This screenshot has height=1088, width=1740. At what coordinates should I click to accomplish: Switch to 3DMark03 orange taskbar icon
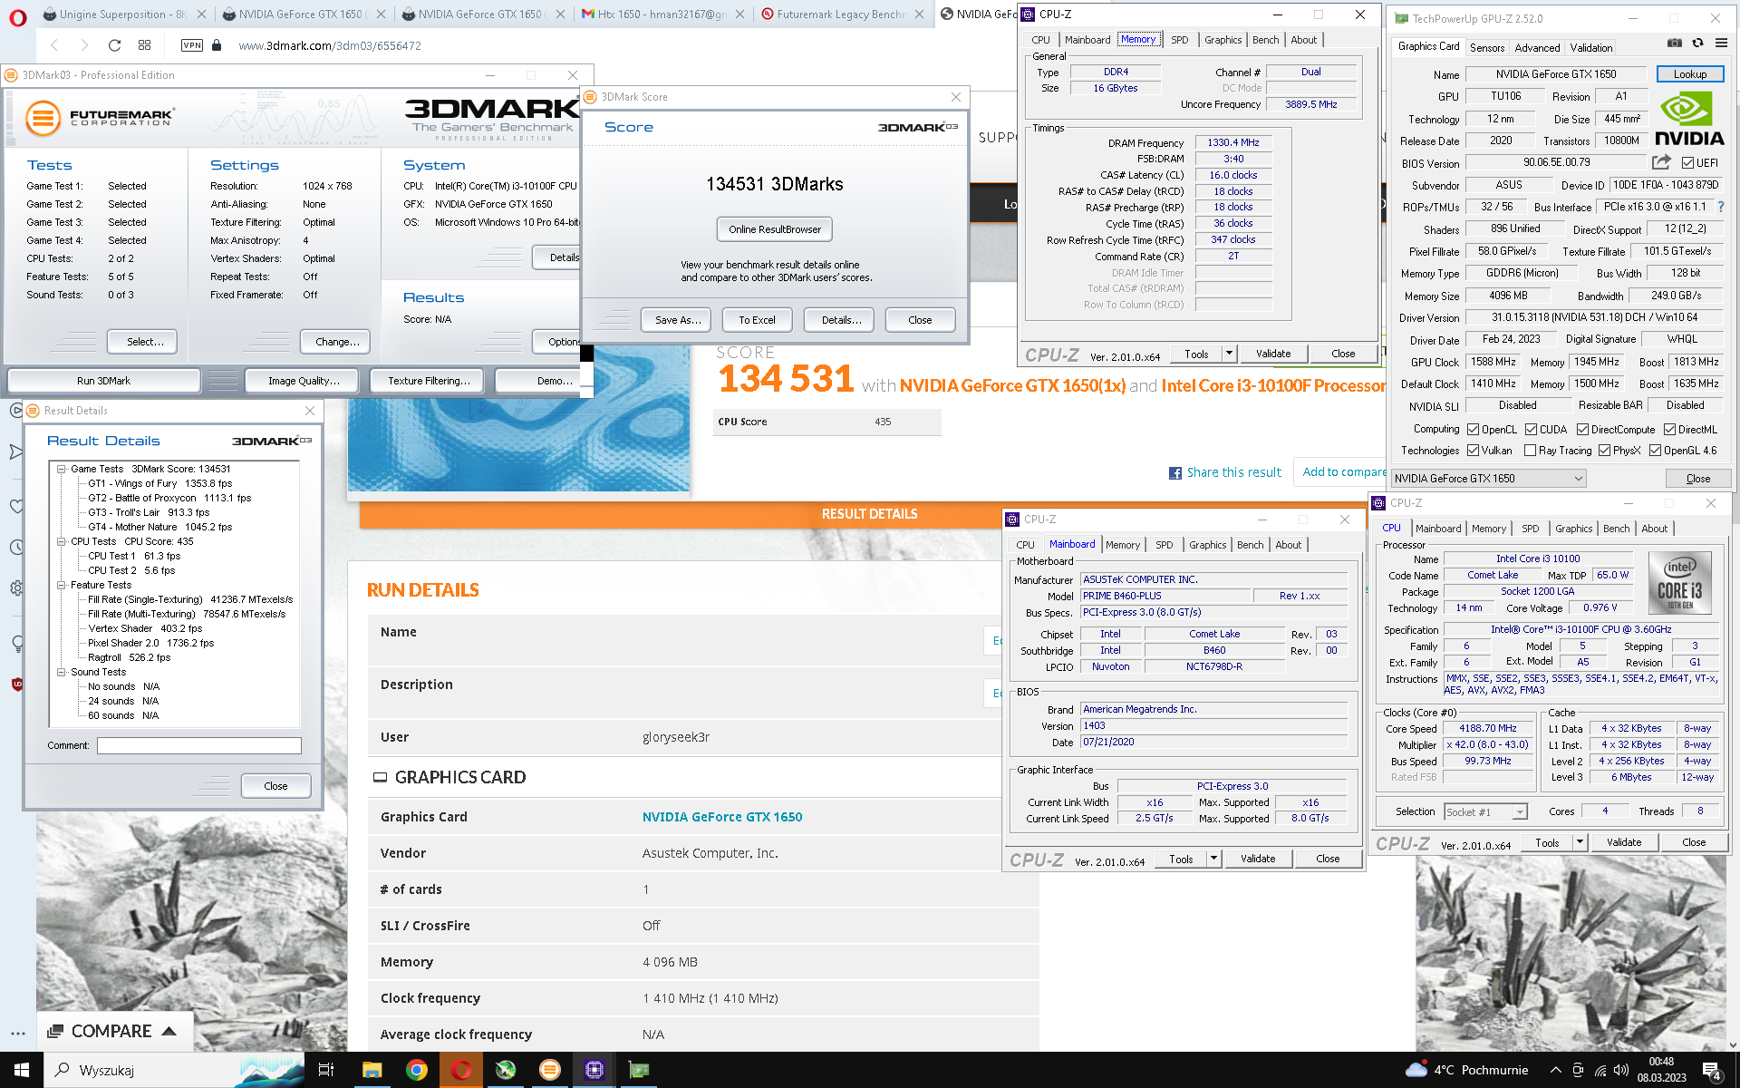[x=549, y=1070]
